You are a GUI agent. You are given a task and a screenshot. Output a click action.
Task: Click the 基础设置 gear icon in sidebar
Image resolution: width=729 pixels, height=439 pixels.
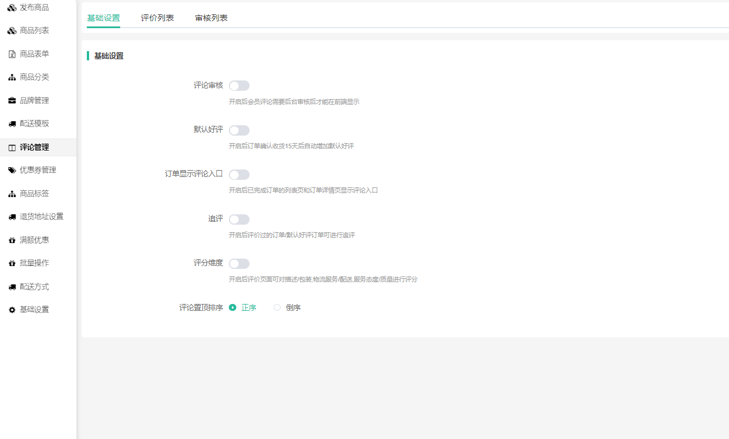tap(12, 310)
